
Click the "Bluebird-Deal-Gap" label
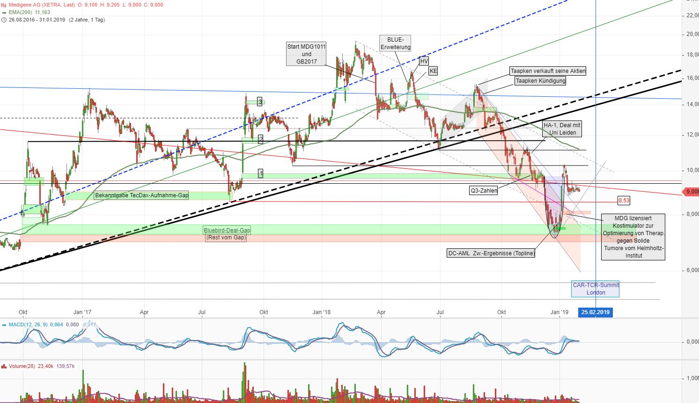[227, 230]
